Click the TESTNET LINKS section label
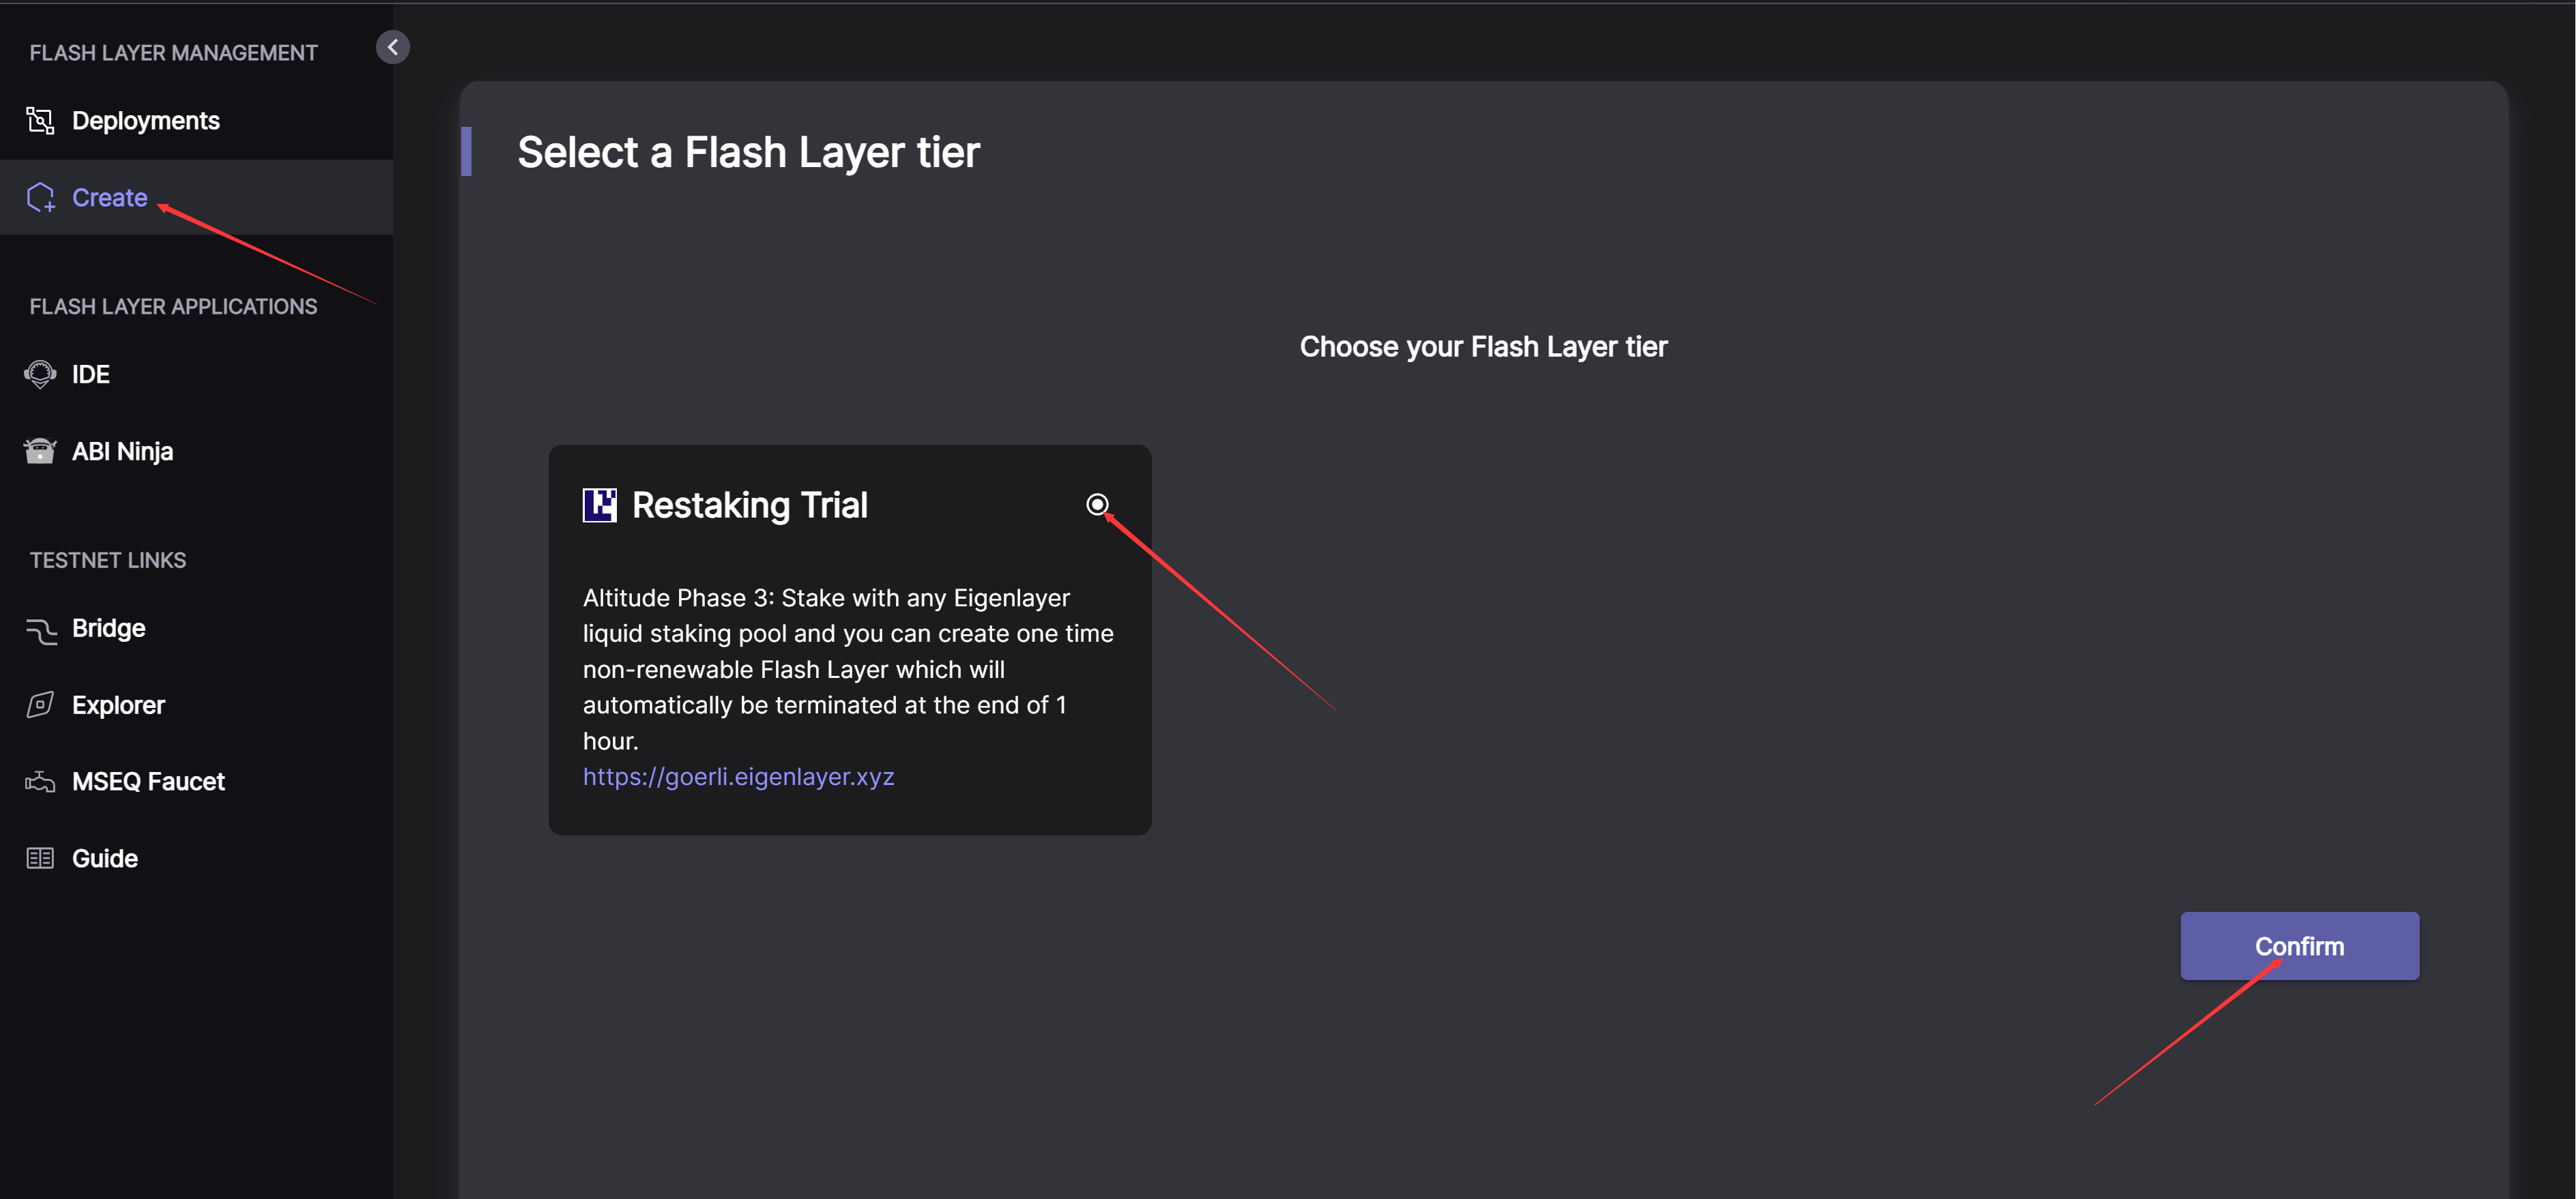 108,561
